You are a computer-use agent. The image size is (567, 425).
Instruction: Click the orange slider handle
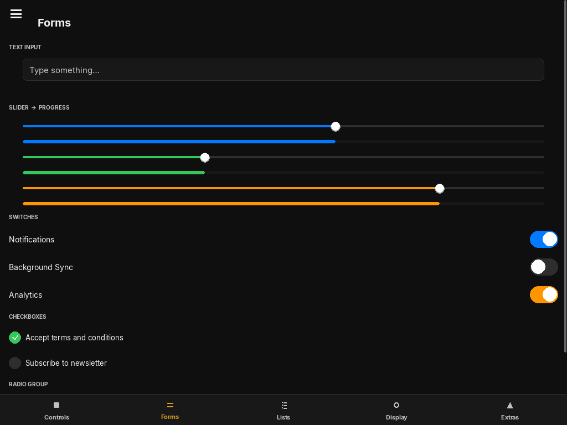coord(440,188)
